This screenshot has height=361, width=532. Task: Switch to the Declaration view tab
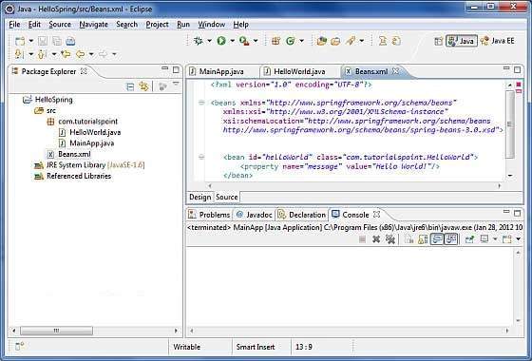coord(302,215)
